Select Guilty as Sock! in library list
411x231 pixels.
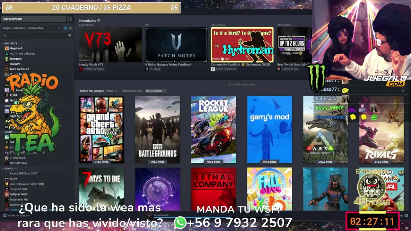click(19, 194)
